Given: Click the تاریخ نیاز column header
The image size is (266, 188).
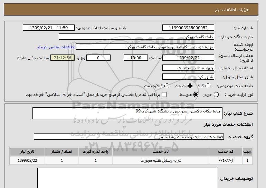Looking at the screenshot, I should 27,151.
